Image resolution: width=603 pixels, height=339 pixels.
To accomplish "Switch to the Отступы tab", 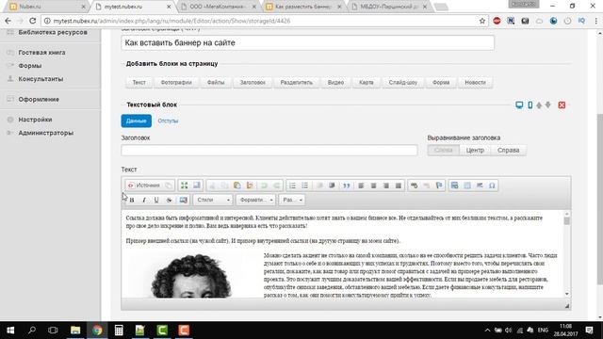I will [x=168, y=121].
